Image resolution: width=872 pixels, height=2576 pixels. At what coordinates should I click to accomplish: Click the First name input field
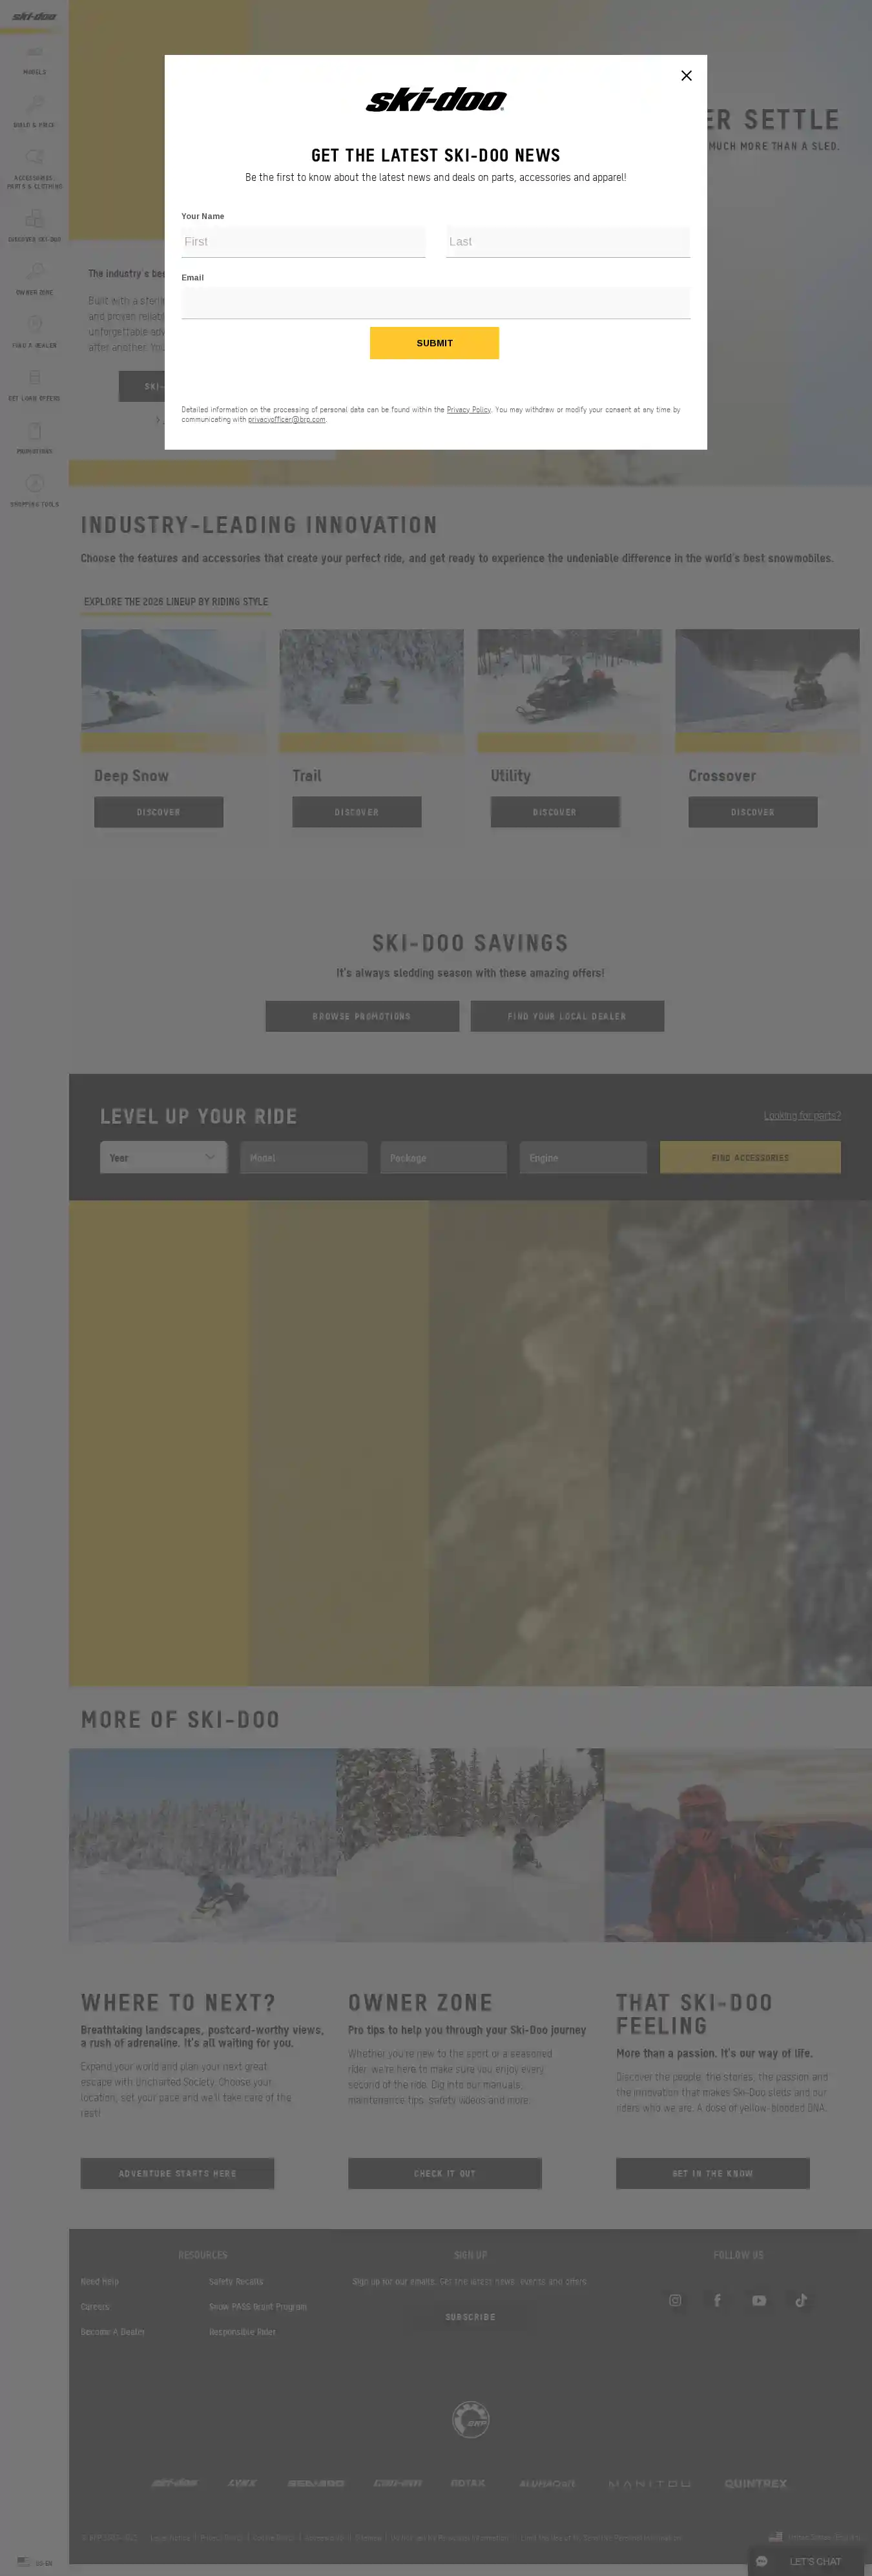click(x=303, y=242)
